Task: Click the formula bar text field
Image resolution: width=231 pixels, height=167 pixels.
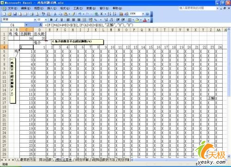Action: point(135,25)
